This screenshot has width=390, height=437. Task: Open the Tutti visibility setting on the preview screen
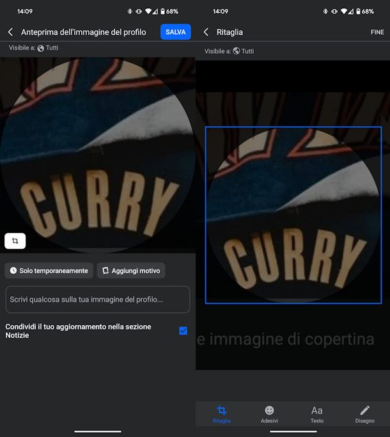48,48
